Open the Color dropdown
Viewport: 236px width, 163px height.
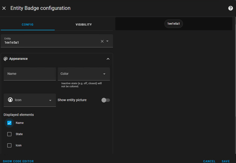coord(84,74)
